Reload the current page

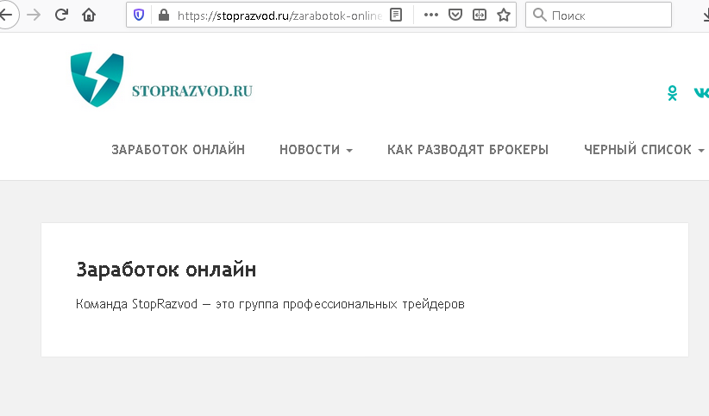point(61,15)
